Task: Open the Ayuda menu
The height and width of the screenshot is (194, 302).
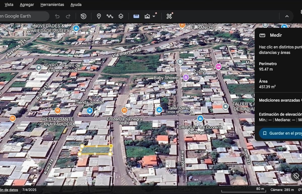Action: [76, 5]
